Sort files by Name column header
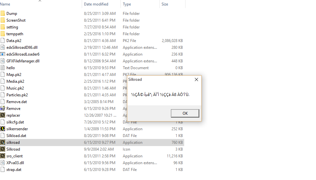316x180 pixels. (x=5, y=4)
